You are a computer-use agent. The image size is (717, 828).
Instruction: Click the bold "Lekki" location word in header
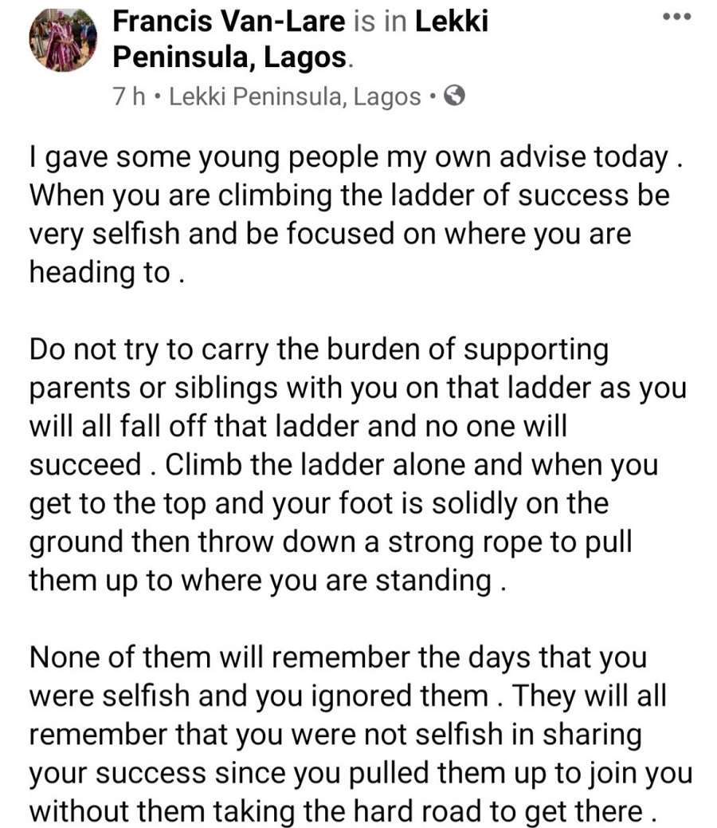pos(452,22)
